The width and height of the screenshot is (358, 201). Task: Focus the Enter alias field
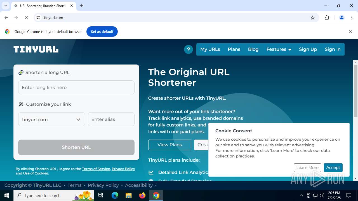click(x=111, y=119)
